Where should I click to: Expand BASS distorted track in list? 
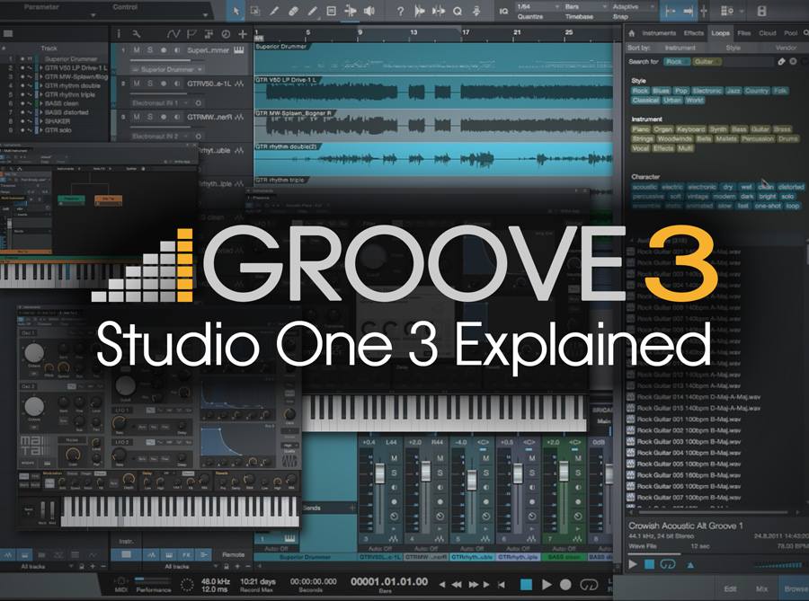pyautogui.click(x=41, y=112)
